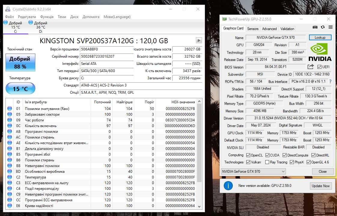This screenshot has height=216, width=337.
Task: Click status orb for attribute 01 row
Action: coord(10,108)
